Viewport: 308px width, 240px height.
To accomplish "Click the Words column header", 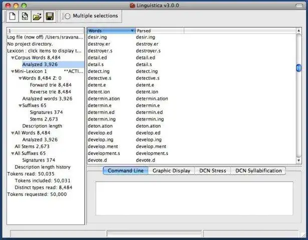I will click(x=111, y=31).
